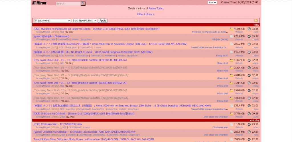Viewport: 292px width, 142px height.
Task: Click file icon beside 140.8 MB
Action: point(231,52)
